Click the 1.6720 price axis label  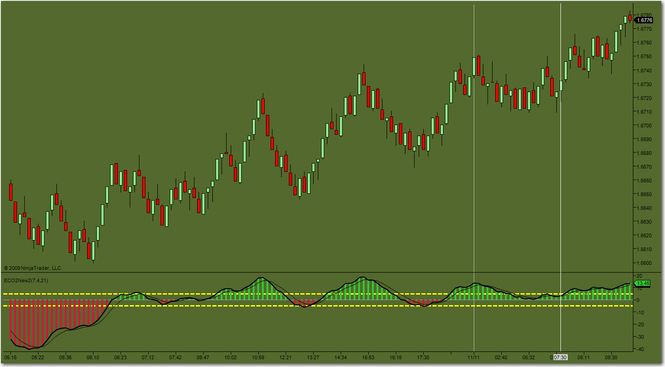tap(644, 98)
